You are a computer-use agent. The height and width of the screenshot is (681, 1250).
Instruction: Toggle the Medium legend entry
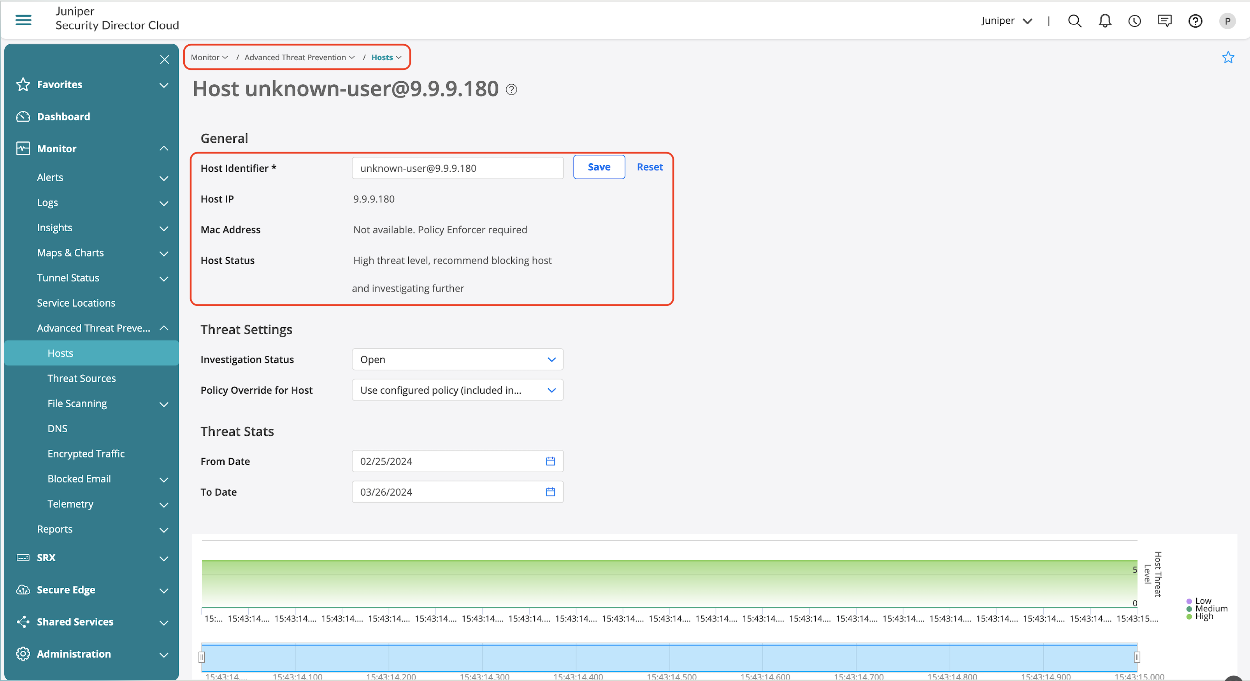[1210, 609]
